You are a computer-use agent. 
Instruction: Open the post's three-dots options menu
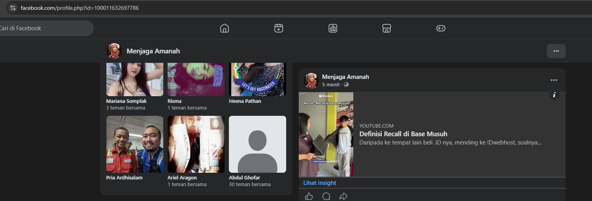(554, 80)
